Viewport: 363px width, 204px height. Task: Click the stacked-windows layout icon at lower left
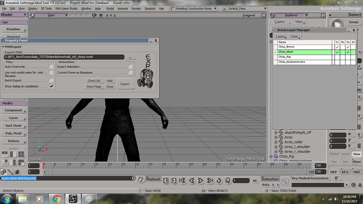[3, 172]
